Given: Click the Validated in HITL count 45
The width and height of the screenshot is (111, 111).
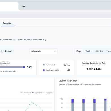Looking at the screenshot, I should [x=69, y=70].
